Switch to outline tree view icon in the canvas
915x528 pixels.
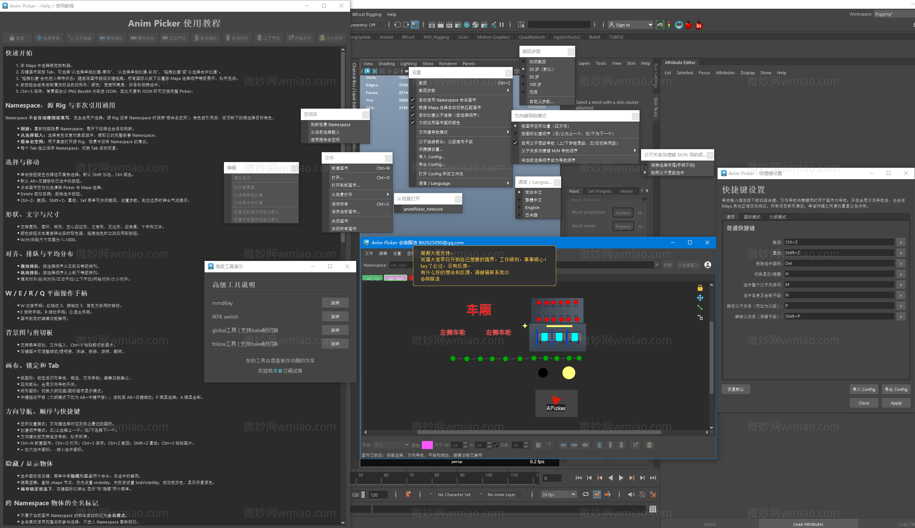[x=700, y=317]
